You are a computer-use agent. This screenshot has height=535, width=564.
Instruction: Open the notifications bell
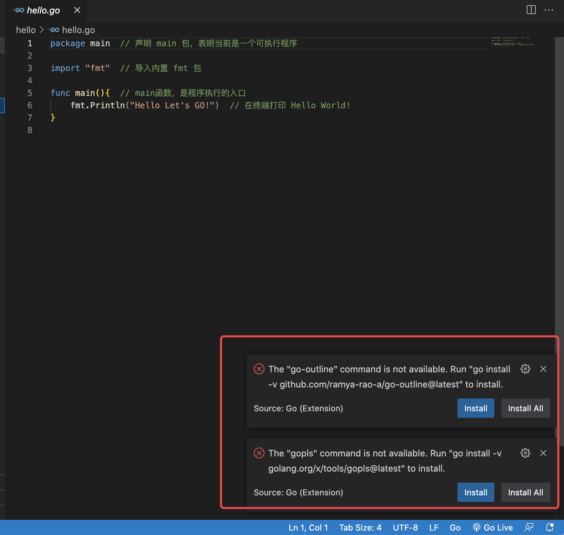[x=549, y=527]
